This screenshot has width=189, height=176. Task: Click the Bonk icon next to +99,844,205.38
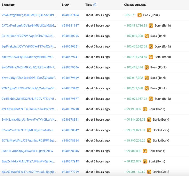click(x=149, y=120)
